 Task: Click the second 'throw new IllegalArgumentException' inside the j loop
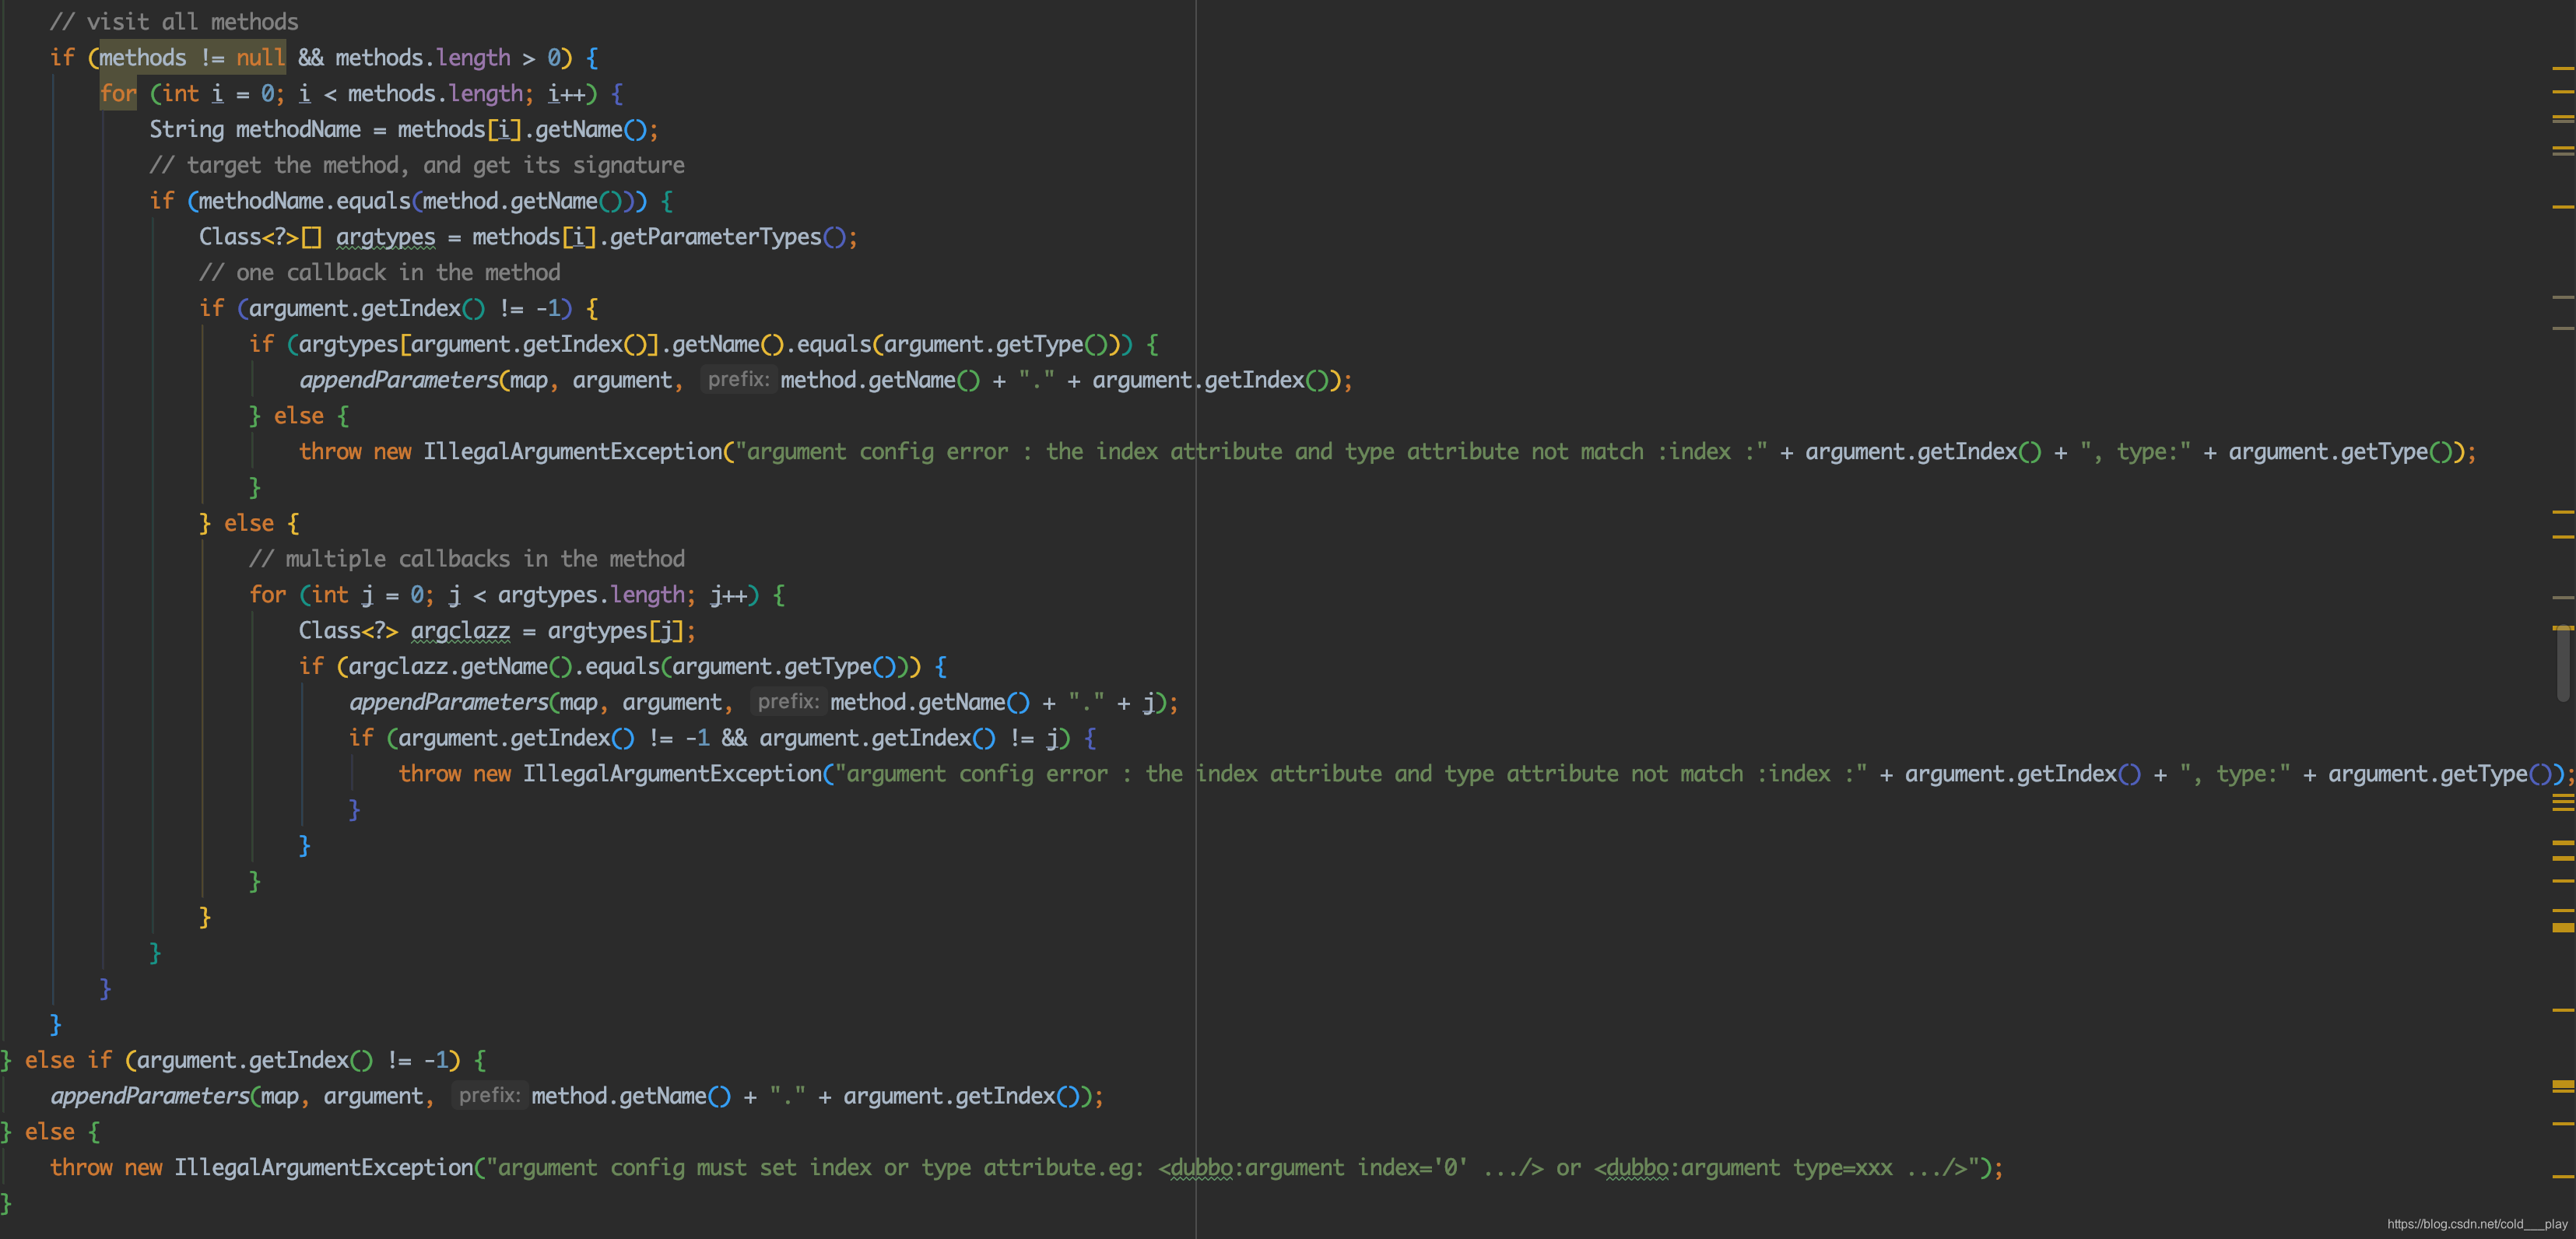tap(610, 774)
